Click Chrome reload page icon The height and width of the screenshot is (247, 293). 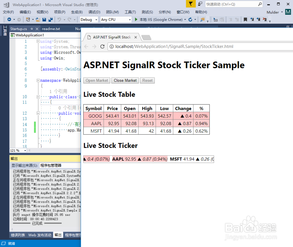click(x=102, y=47)
